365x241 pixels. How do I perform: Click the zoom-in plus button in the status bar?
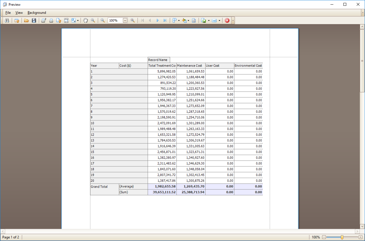click(360, 237)
